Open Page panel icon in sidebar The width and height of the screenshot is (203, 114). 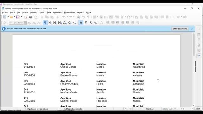[199, 40]
